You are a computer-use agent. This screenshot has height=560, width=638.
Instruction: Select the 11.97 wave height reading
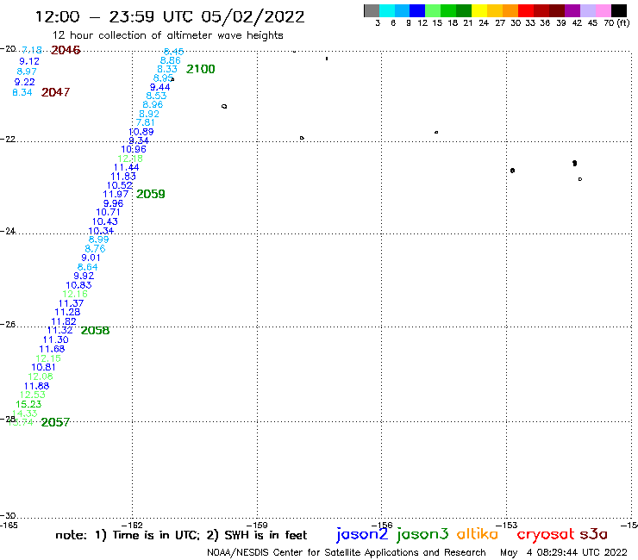(x=116, y=195)
